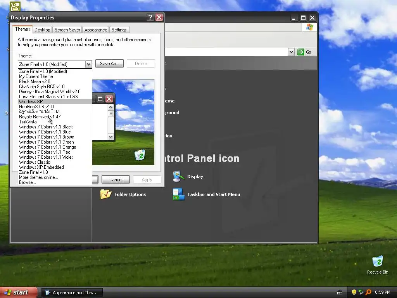Select Windows XP Embedded theme
The width and height of the screenshot is (397, 298).
click(55, 167)
